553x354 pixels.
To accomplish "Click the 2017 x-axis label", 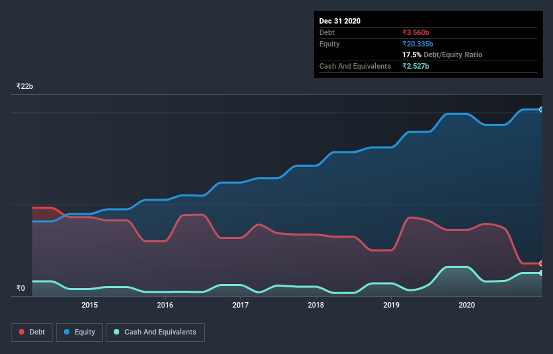I will (x=240, y=305).
